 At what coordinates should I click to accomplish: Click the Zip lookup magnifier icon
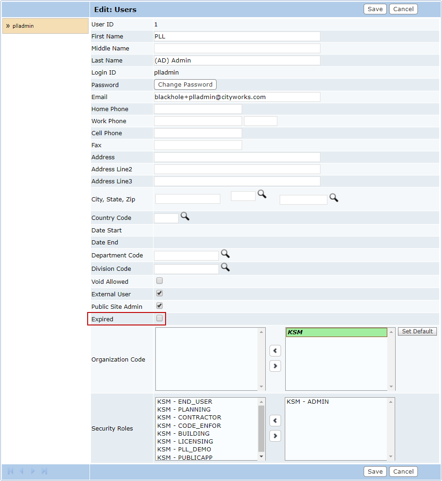tap(333, 198)
